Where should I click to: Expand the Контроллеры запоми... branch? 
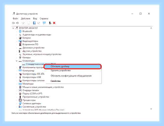point(17,81)
